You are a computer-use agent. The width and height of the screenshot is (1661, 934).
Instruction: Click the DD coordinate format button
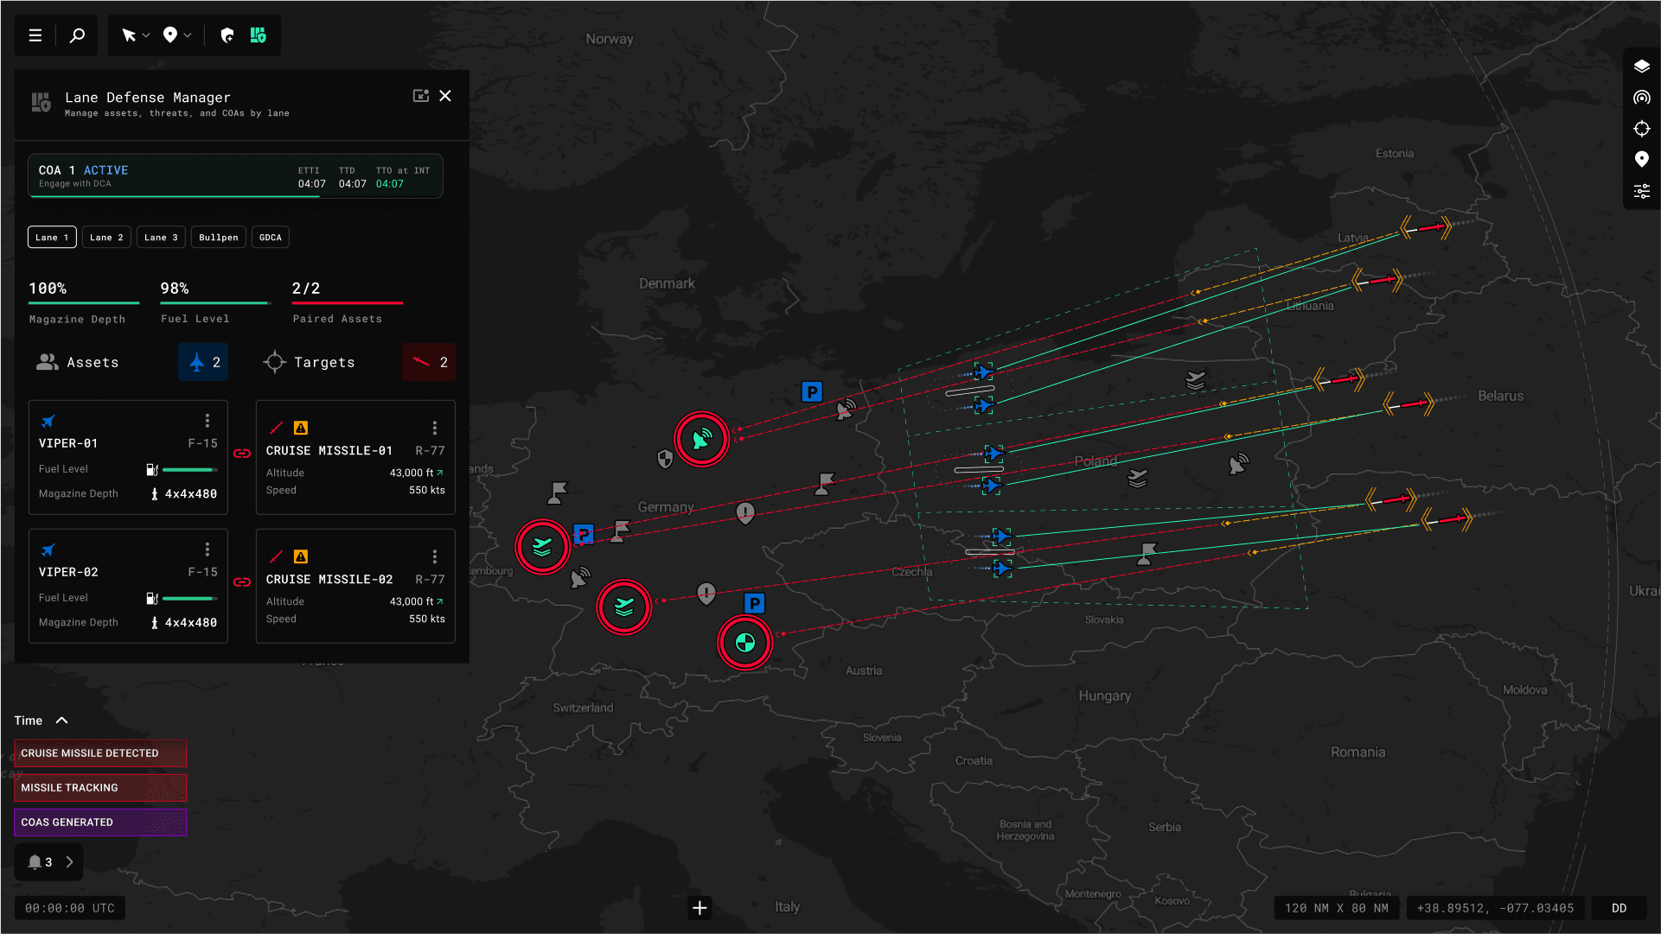click(x=1619, y=908)
